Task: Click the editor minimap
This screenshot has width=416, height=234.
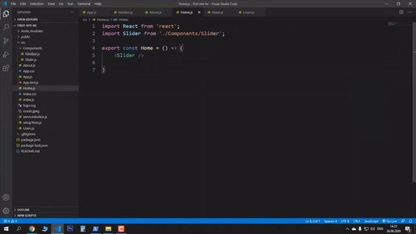Action: (399, 24)
